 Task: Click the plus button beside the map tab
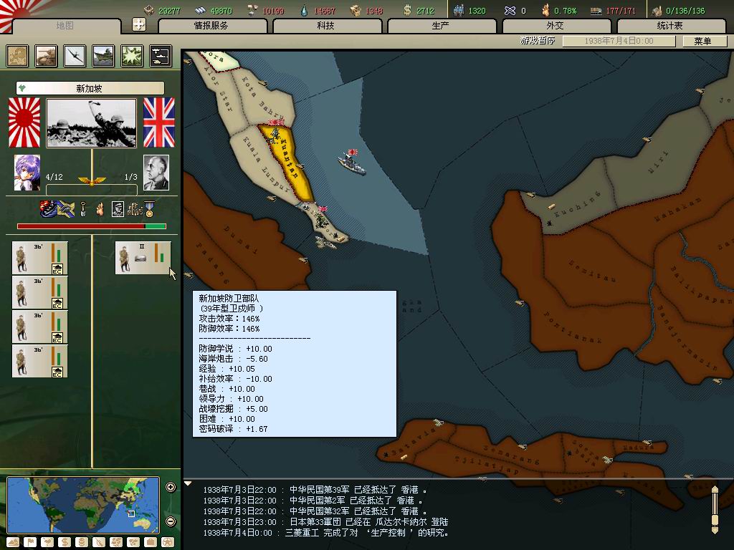click(x=139, y=24)
